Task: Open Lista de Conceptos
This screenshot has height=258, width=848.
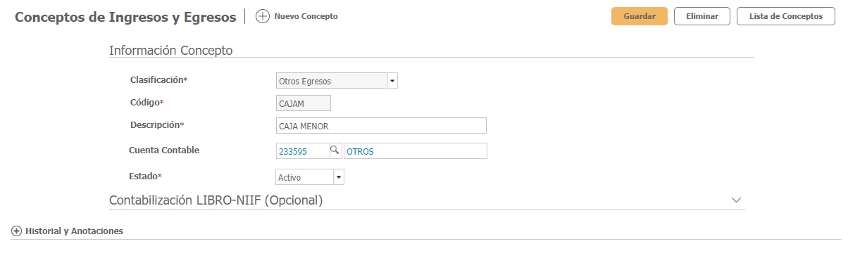Action: coord(786,16)
